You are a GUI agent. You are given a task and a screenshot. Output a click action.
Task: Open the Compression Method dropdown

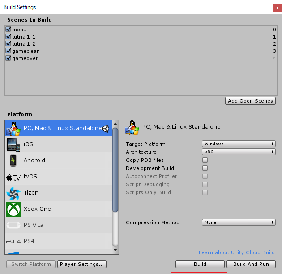tap(239, 222)
